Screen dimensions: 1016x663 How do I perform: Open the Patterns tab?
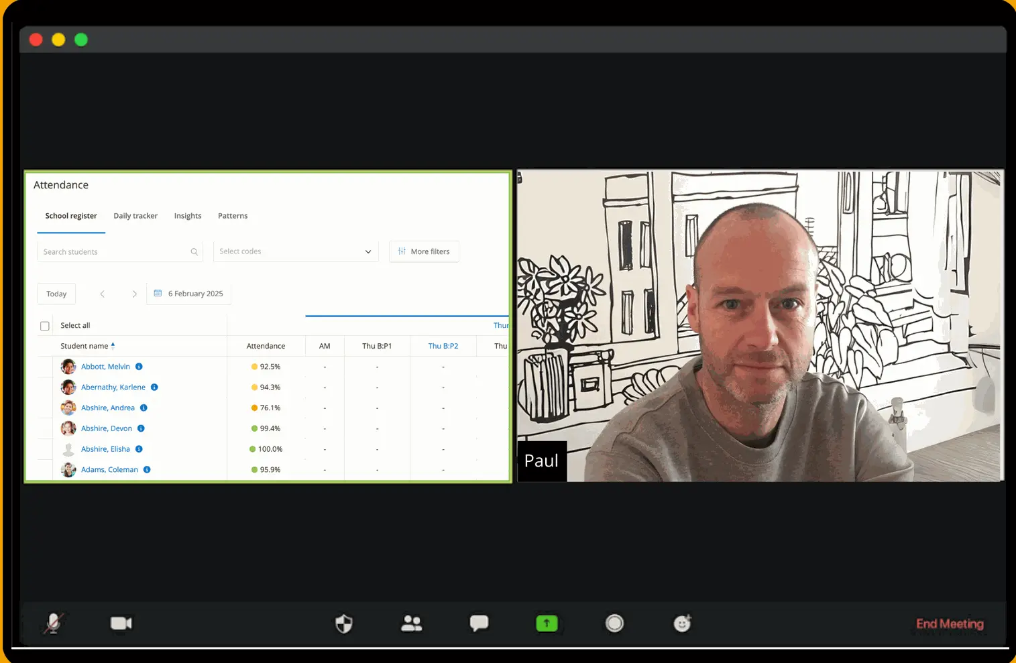click(233, 216)
